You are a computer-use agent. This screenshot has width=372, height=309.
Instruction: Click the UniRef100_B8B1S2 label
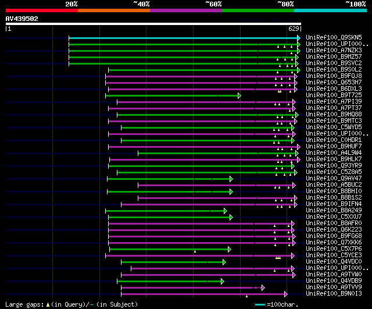click(x=334, y=198)
